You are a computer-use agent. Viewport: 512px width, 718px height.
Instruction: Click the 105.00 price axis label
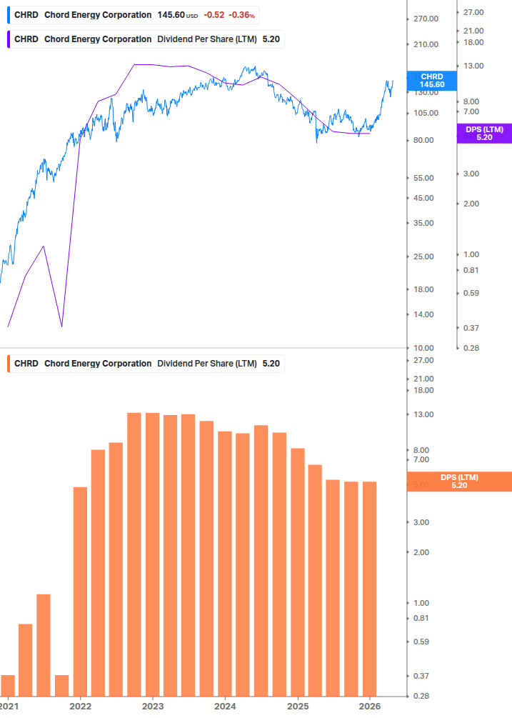click(426, 113)
